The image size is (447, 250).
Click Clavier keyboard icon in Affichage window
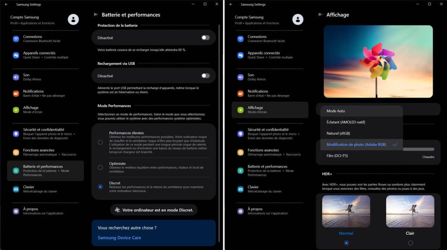pyautogui.click(x=241, y=189)
